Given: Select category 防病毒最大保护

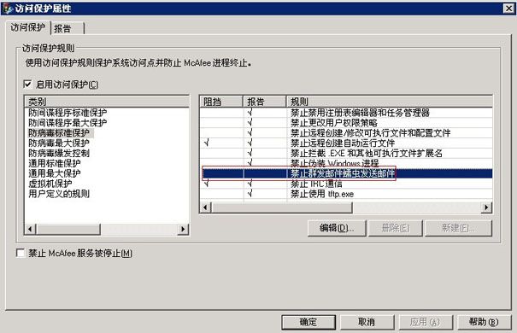Looking at the screenshot, I should click(59, 143).
